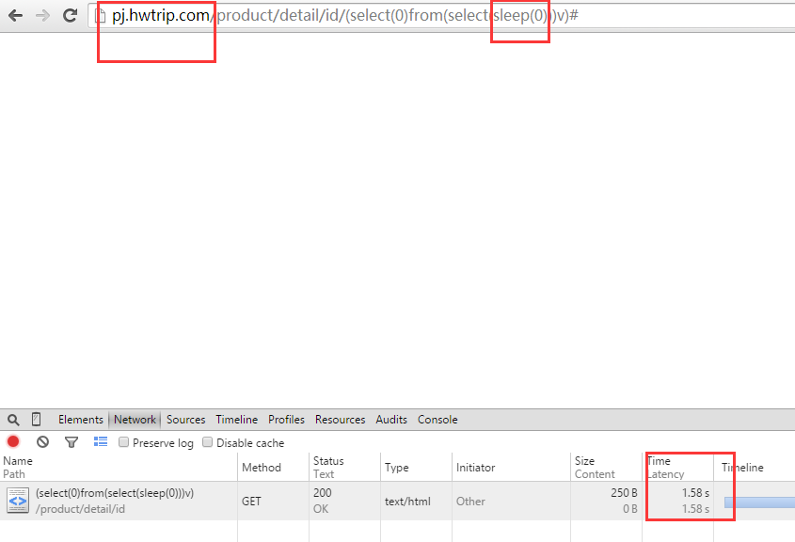
Task: Open the Audits tab
Action: point(391,420)
